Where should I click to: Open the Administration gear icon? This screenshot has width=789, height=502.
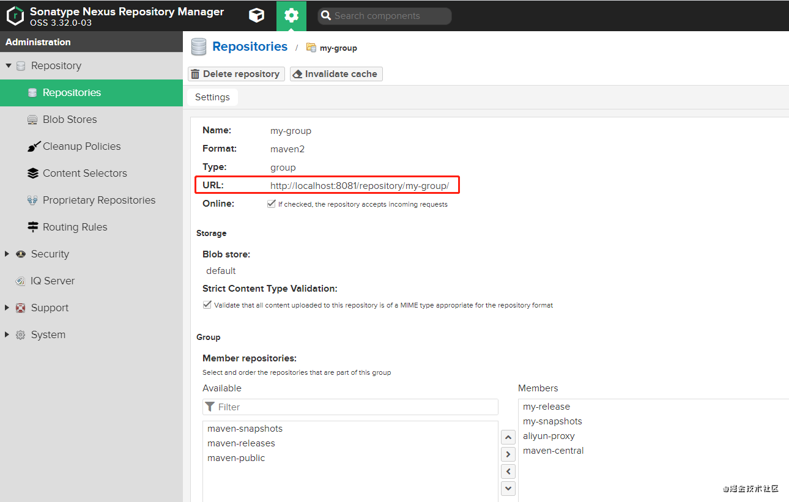291,16
